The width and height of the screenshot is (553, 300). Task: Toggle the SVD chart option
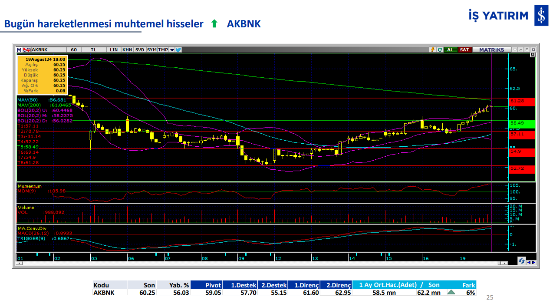click(139, 50)
